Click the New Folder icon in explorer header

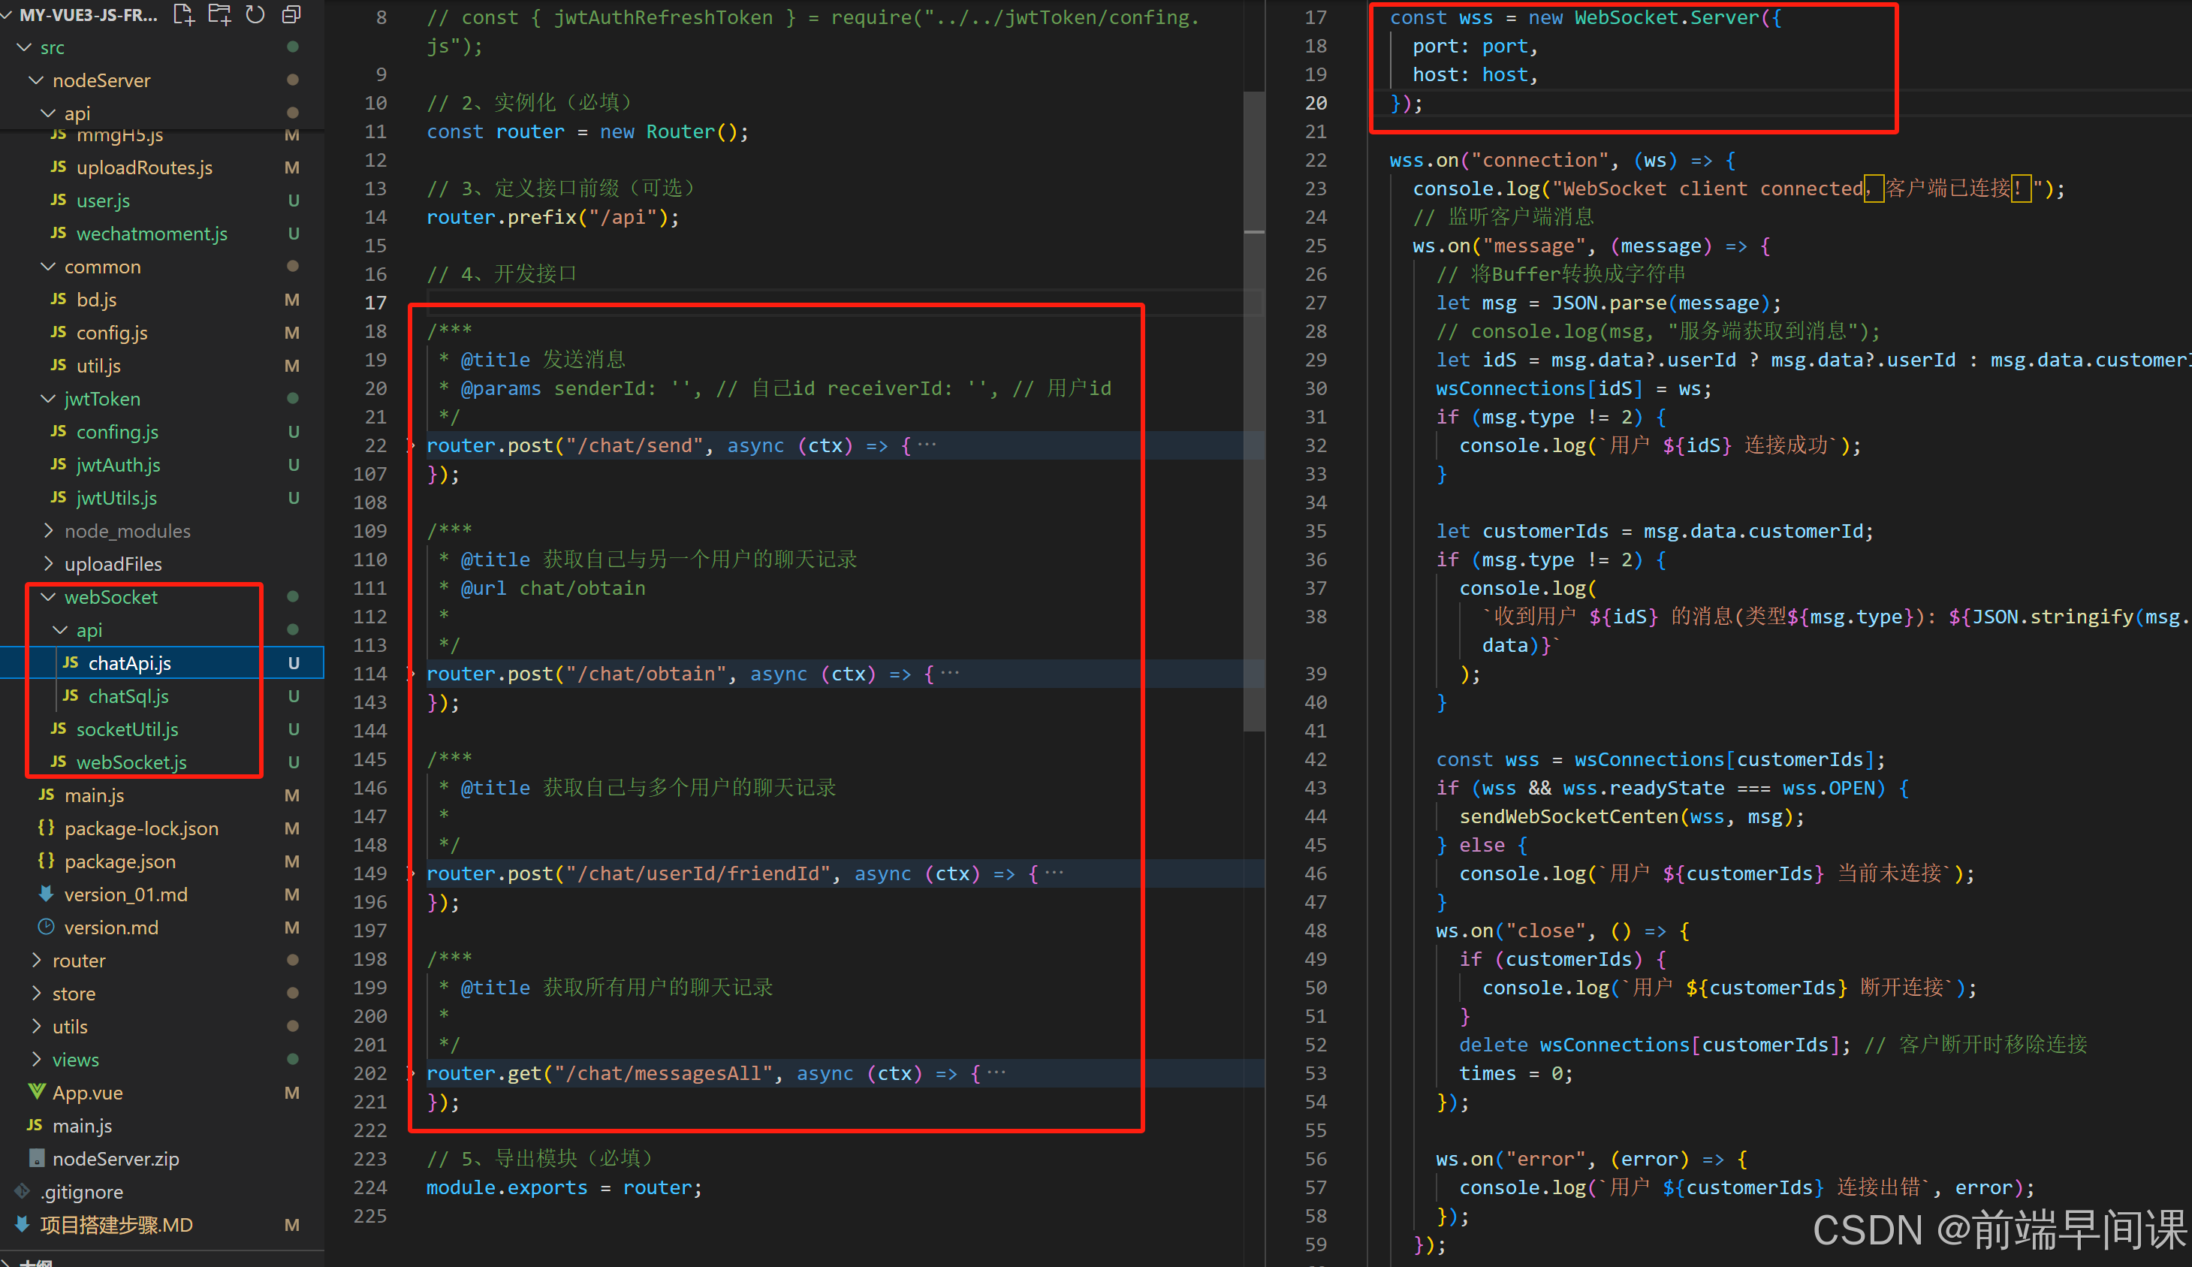219,15
